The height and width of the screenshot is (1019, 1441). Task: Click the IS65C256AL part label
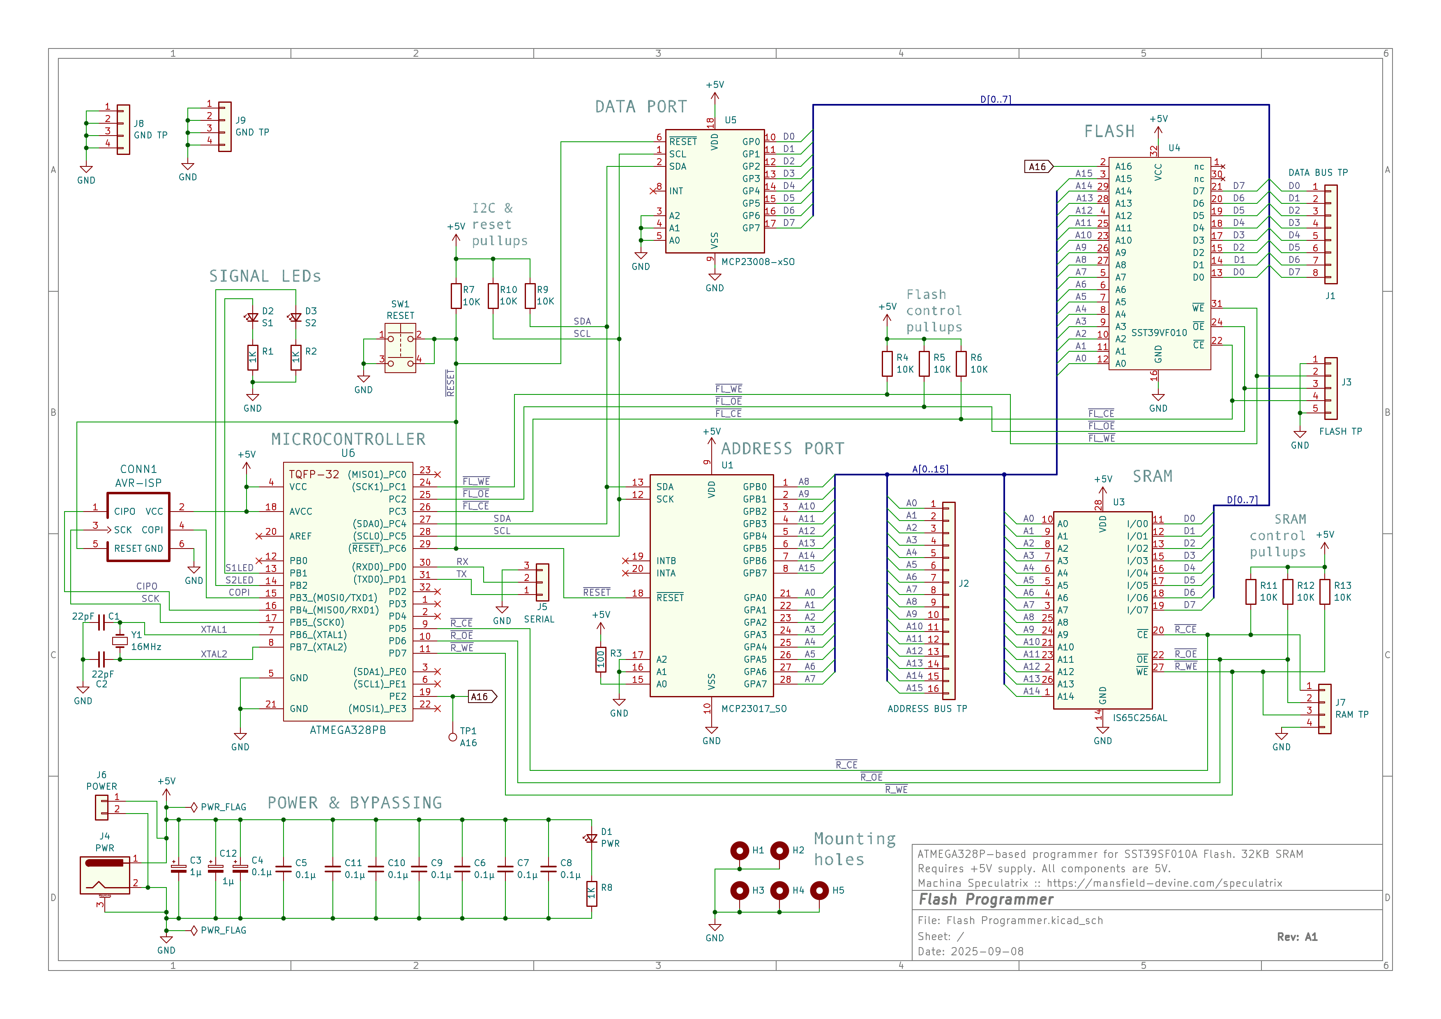point(1140,719)
